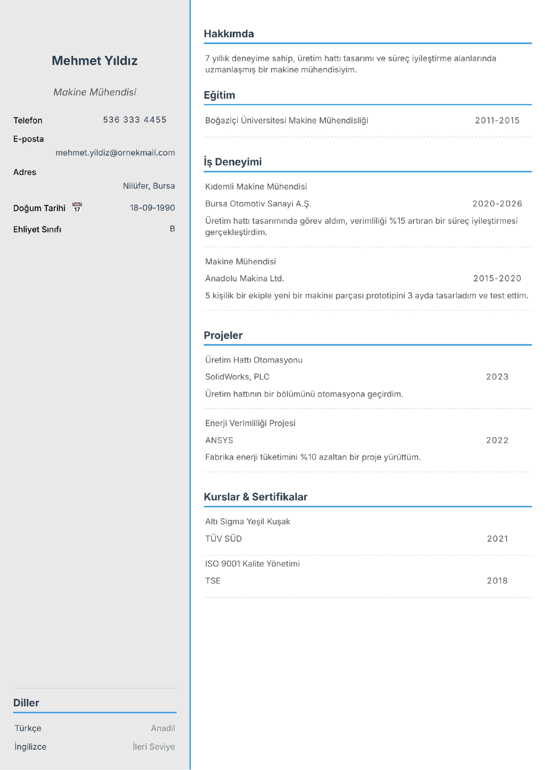Click the TSE issuer line
This screenshot has width=545, height=770.
213,581
